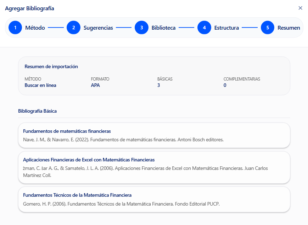Click the Básicas count value 3
This screenshot has height=225, width=308.
(x=158, y=85)
